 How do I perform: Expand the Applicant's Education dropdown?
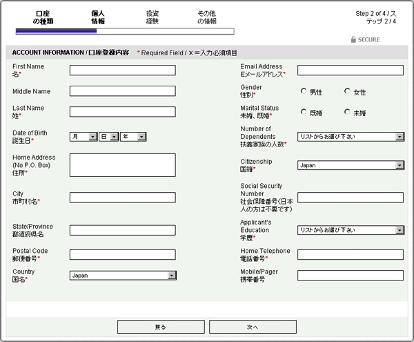tap(351, 230)
